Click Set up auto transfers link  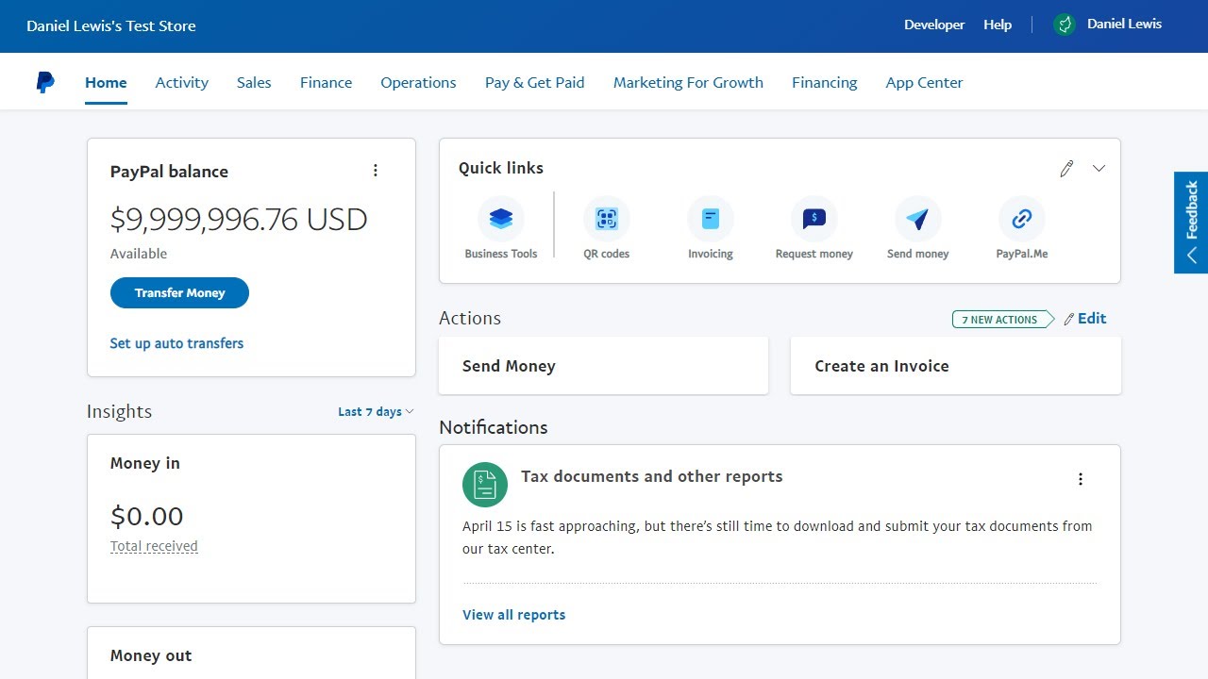176,343
